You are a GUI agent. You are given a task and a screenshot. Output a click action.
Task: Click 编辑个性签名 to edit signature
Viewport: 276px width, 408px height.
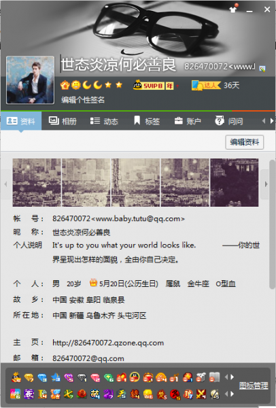[83, 100]
